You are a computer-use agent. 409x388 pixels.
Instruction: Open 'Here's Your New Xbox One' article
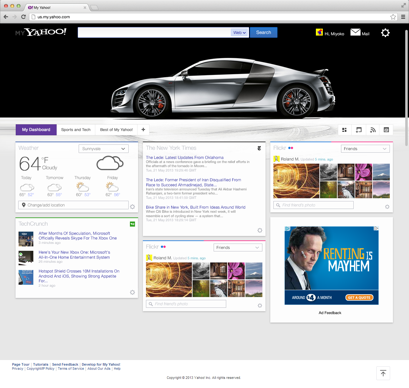coord(74,255)
